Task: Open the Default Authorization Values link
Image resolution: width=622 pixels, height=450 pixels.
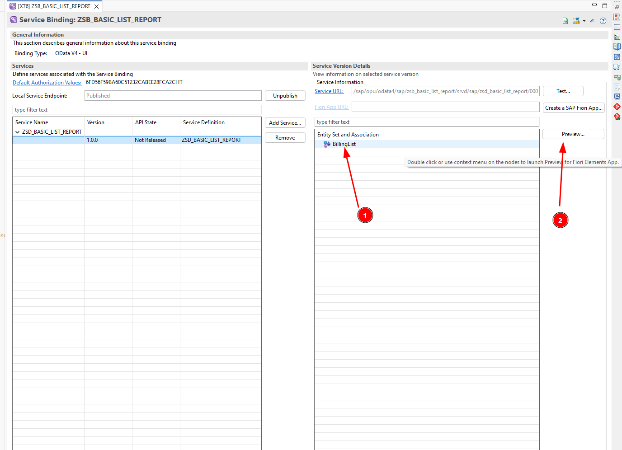Action: pos(47,83)
